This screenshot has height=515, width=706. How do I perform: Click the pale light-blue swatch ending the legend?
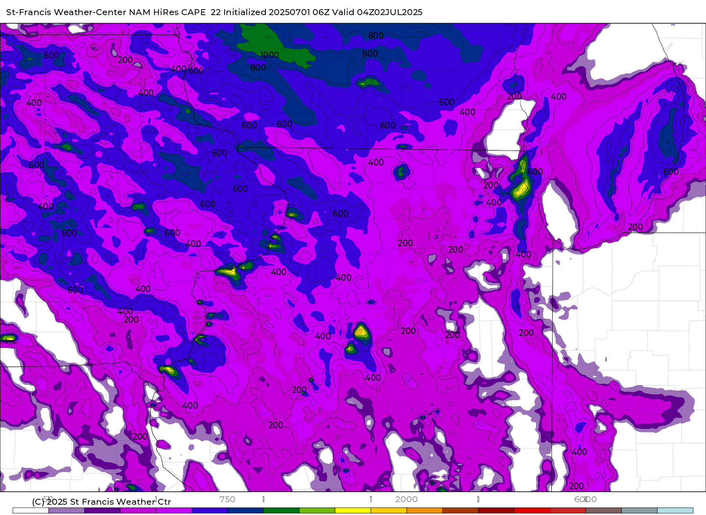click(x=675, y=511)
